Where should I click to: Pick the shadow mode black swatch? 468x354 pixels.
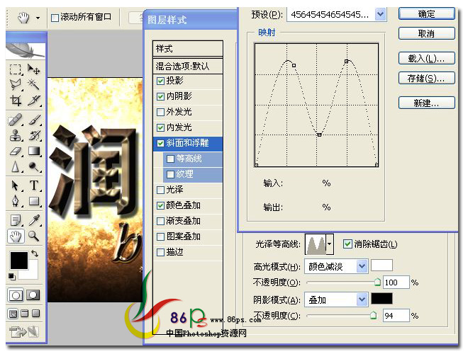[x=381, y=299]
